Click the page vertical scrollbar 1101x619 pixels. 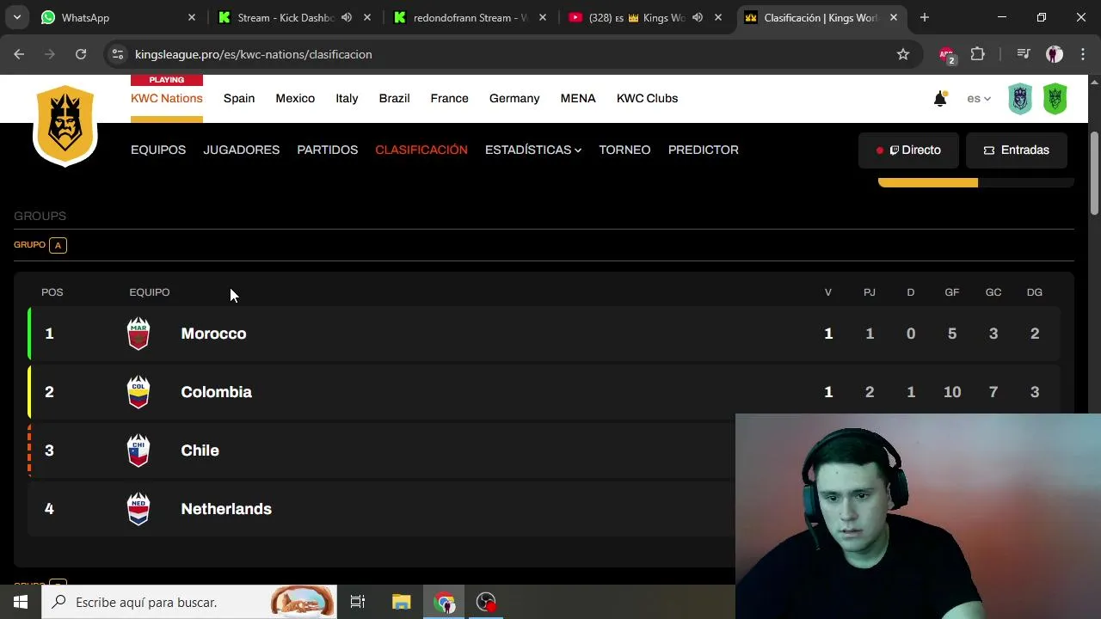click(1094, 174)
